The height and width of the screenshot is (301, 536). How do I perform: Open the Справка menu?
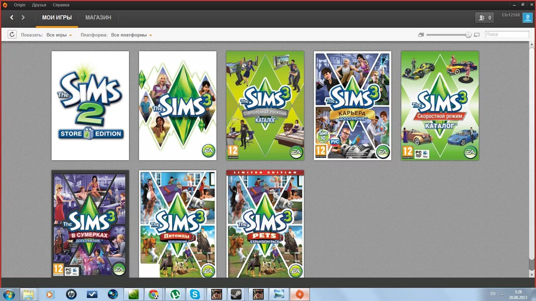point(61,5)
